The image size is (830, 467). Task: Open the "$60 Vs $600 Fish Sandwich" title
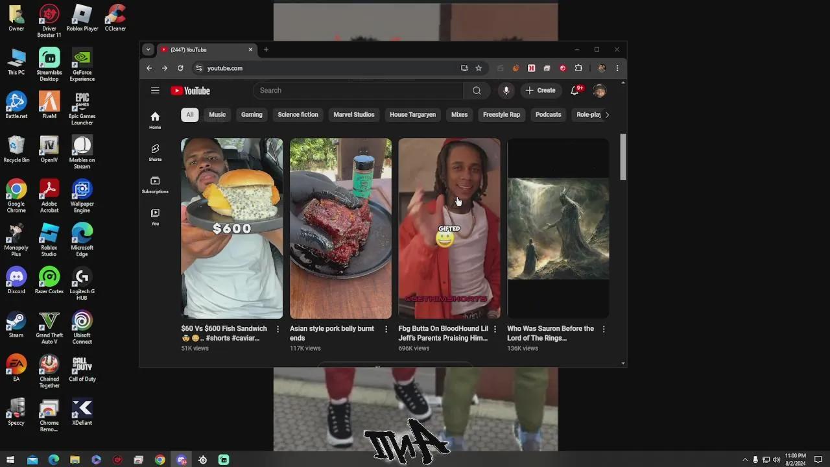[224, 333]
